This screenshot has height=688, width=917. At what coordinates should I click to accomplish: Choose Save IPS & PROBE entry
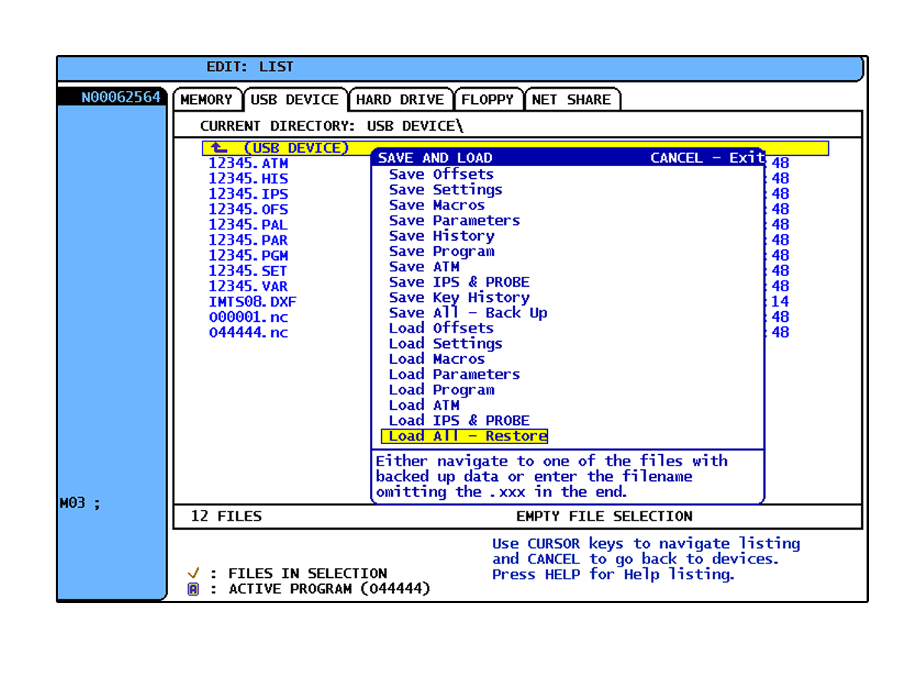coord(458,282)
